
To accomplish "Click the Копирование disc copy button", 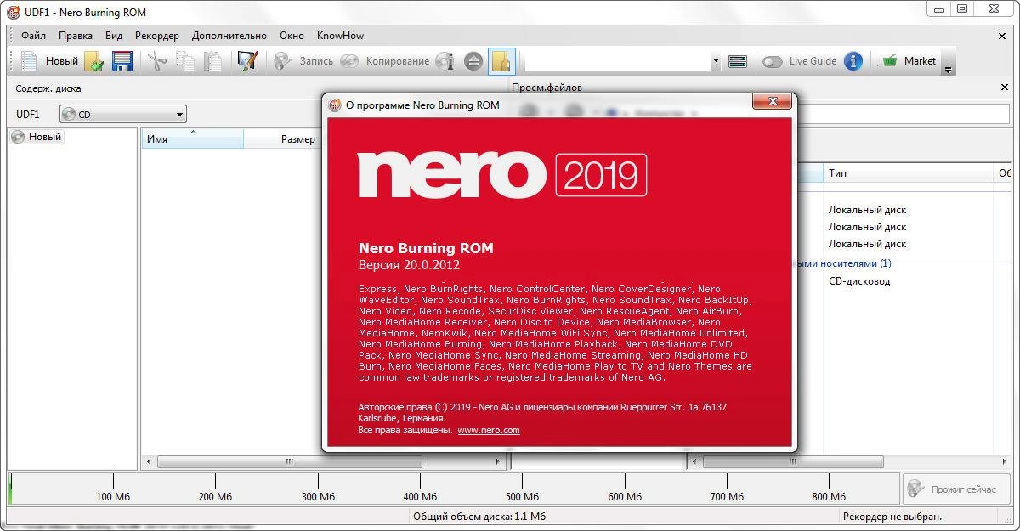I will tap(385, 61).
